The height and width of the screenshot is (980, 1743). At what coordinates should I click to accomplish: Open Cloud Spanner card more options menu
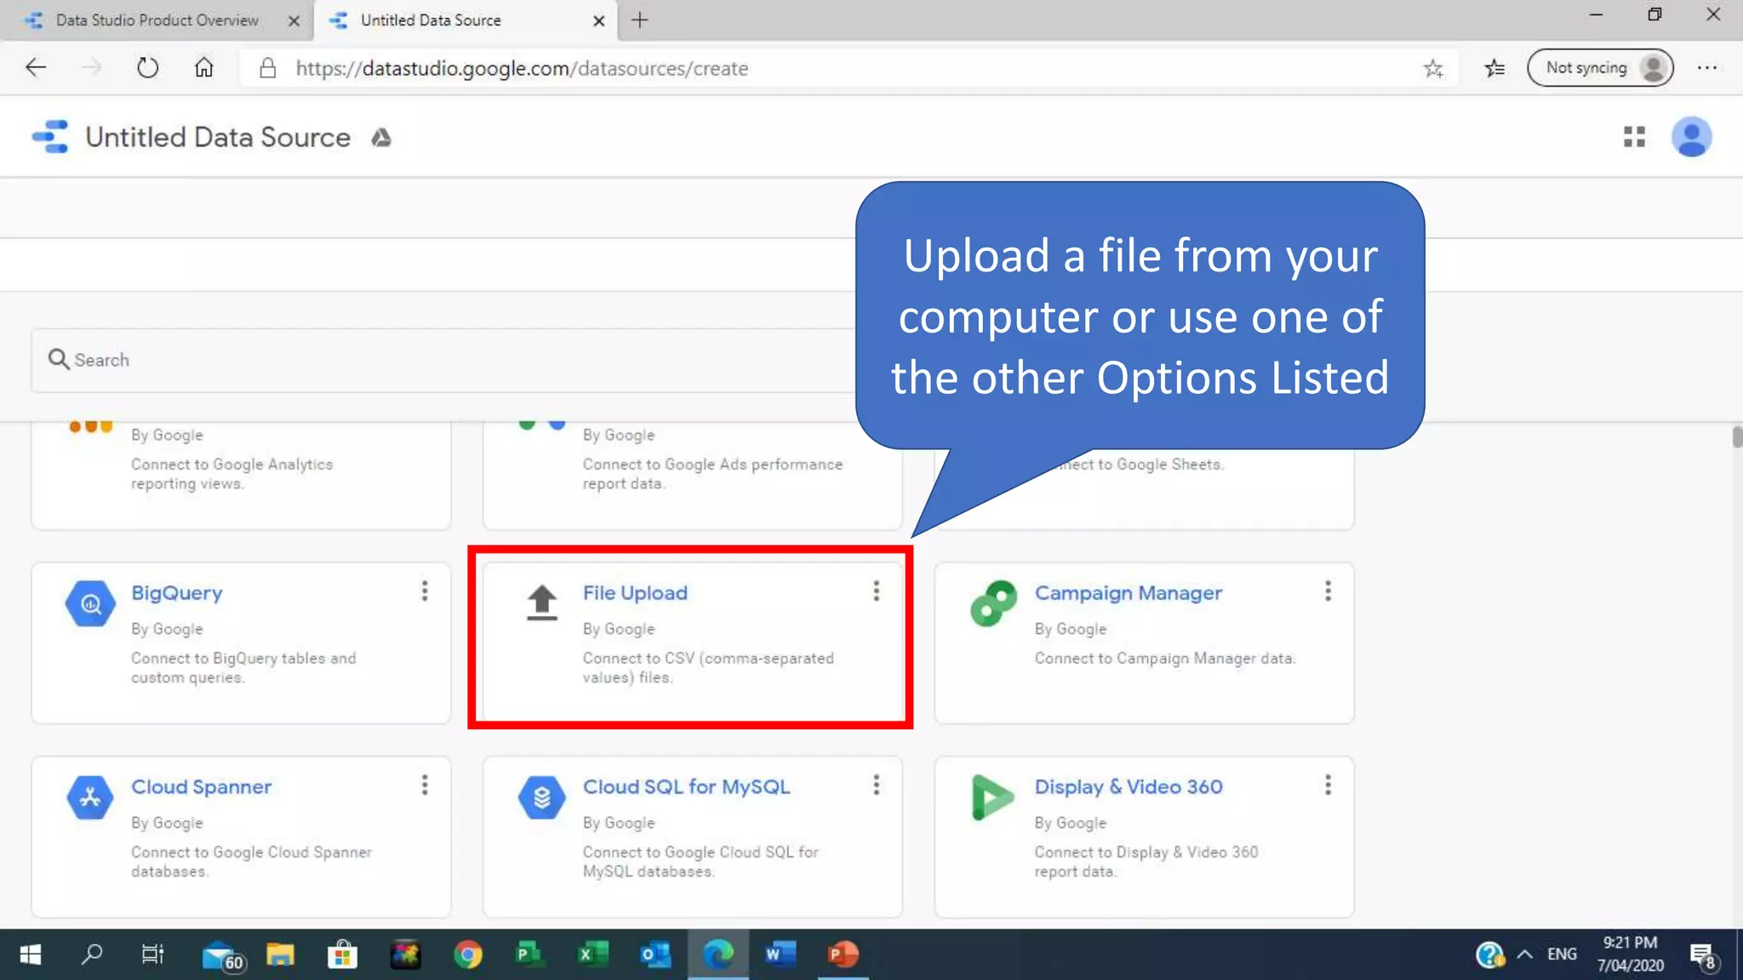point(425,785)
